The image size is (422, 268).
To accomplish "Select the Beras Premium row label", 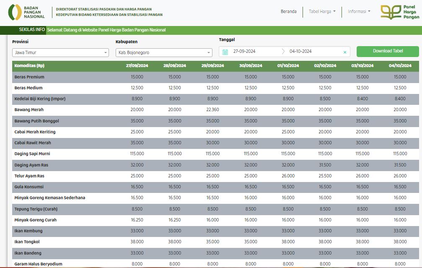I will point(29,77).
